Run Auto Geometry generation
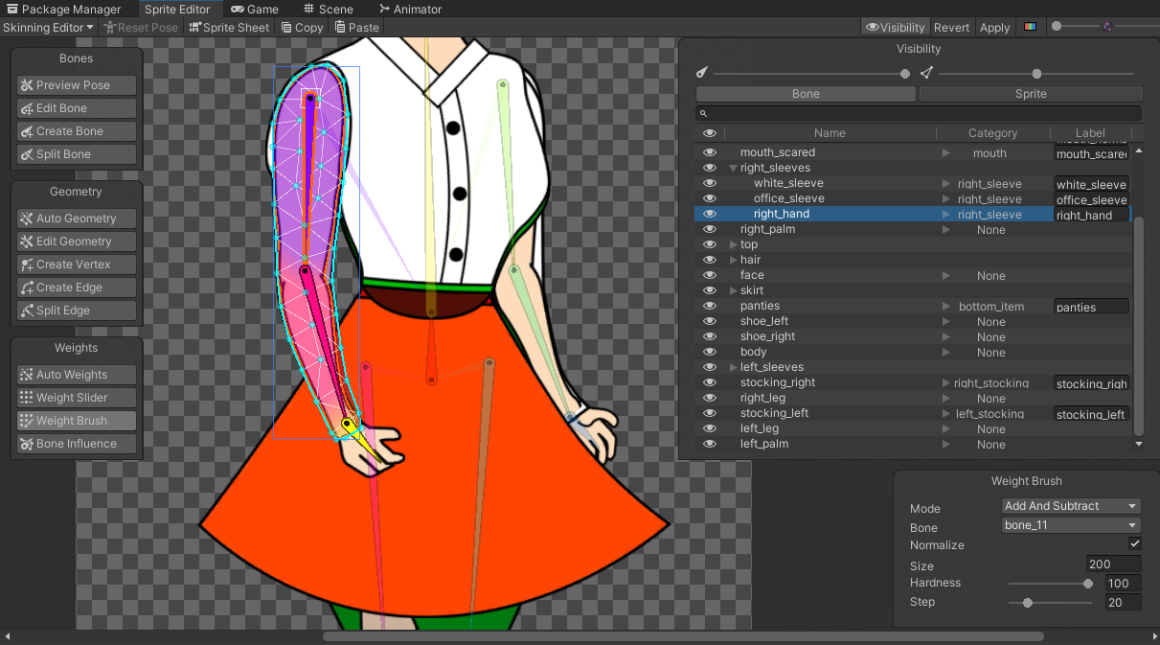This screenshot has height=645, width=1160. 77,219
